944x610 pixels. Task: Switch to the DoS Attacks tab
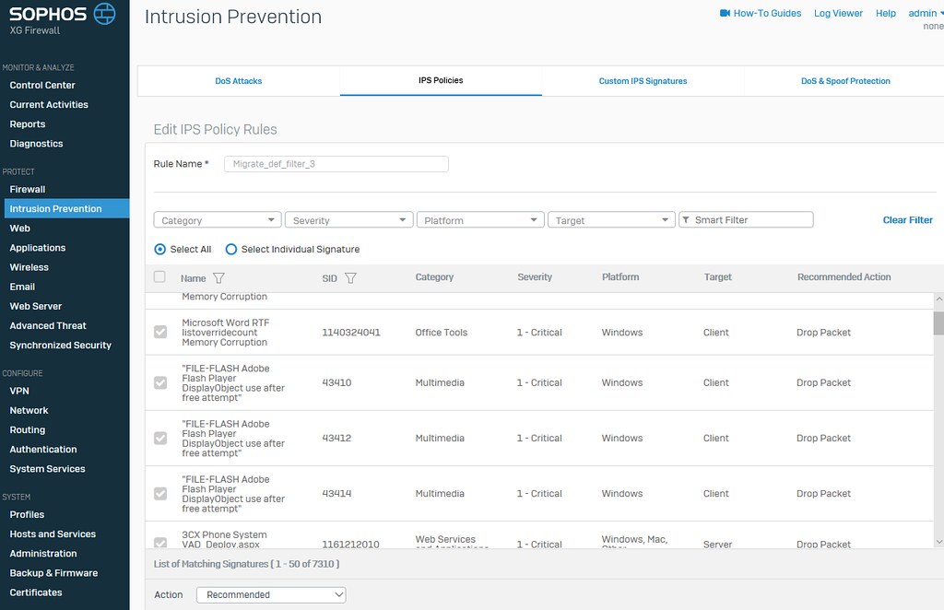click(239, 81)
